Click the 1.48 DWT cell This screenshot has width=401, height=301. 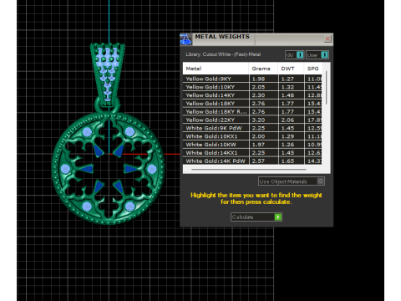click(x=292, y=95)
